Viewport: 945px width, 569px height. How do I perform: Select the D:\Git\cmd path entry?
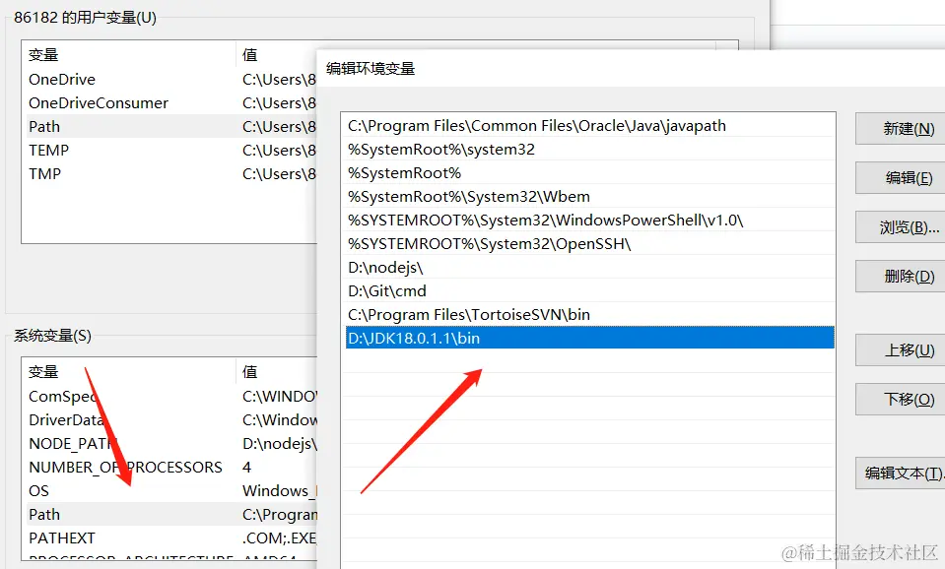(x=589, y=290)
